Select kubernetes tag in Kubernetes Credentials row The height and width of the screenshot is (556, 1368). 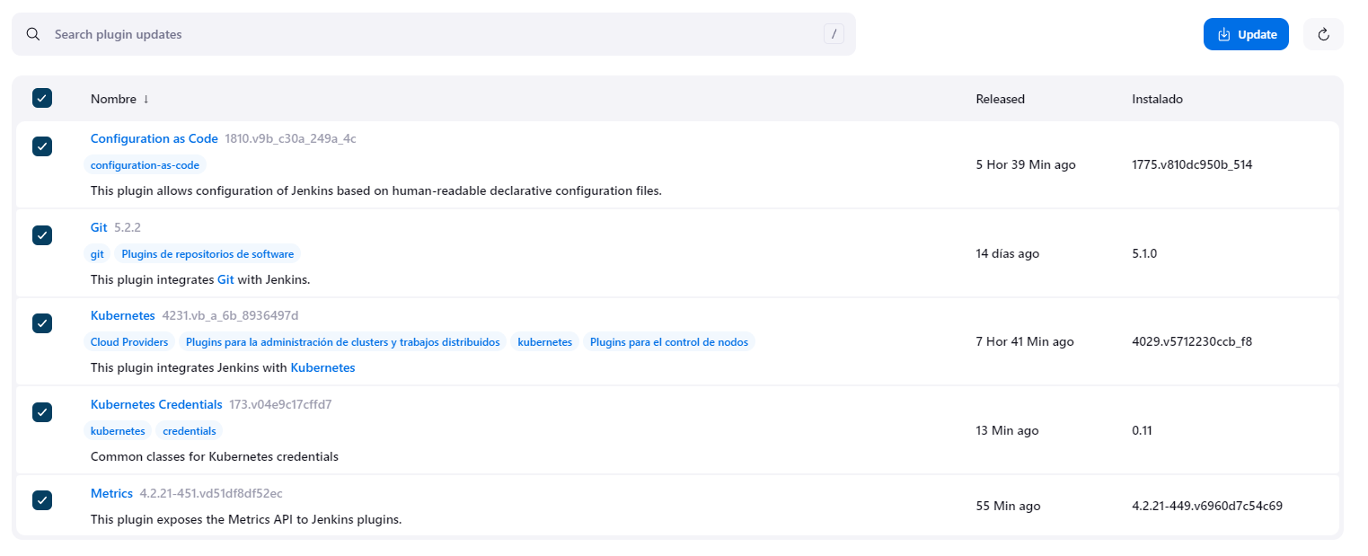(118, 431)
